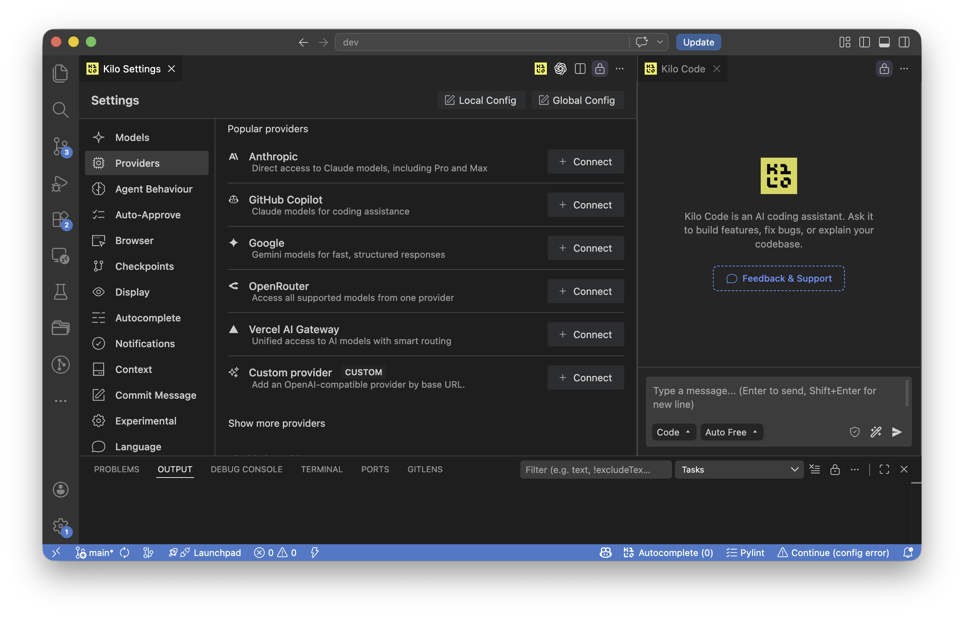
Task: Open the Explorer view in activity bar
Action: [60, 73]
